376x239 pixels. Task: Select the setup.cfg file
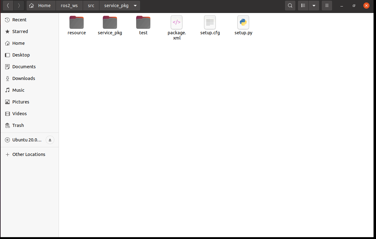(210, 23)
